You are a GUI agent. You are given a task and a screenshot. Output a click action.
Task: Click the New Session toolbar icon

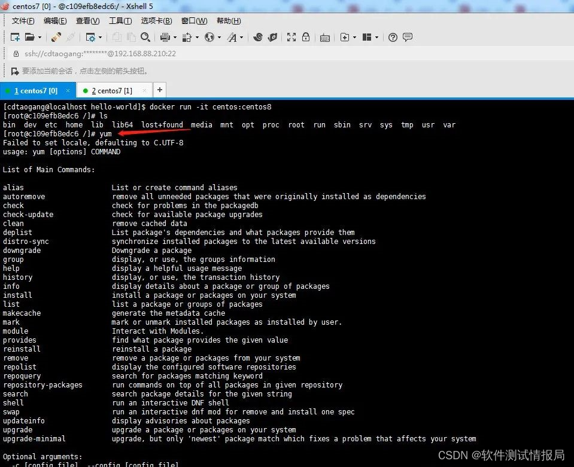click(x=15, y=37)
